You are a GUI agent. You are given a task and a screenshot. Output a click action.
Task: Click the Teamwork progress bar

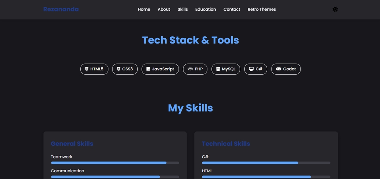click(x=115, y=163)
